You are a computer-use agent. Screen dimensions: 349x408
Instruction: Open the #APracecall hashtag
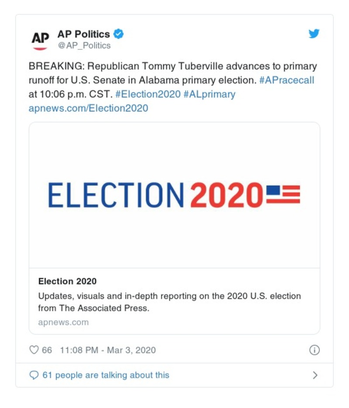(286, 80)
